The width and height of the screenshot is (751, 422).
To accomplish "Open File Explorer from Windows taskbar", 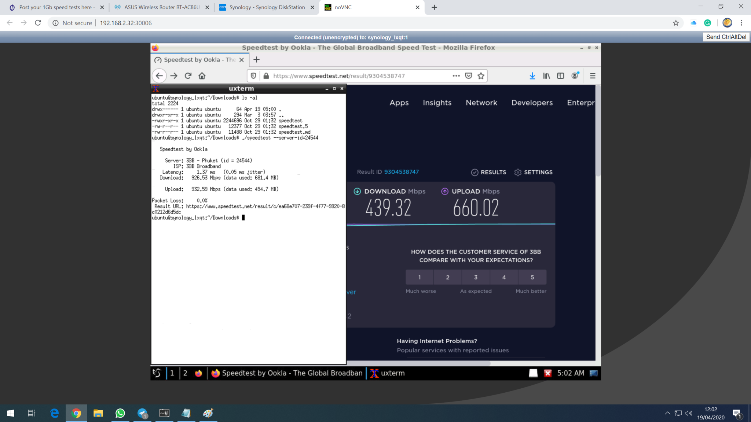I will point(98,413).
